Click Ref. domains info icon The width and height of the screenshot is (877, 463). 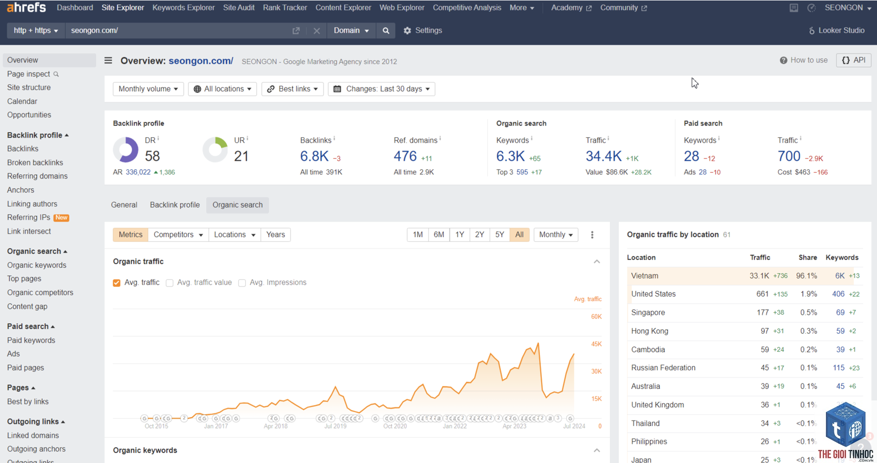point(440,138)
